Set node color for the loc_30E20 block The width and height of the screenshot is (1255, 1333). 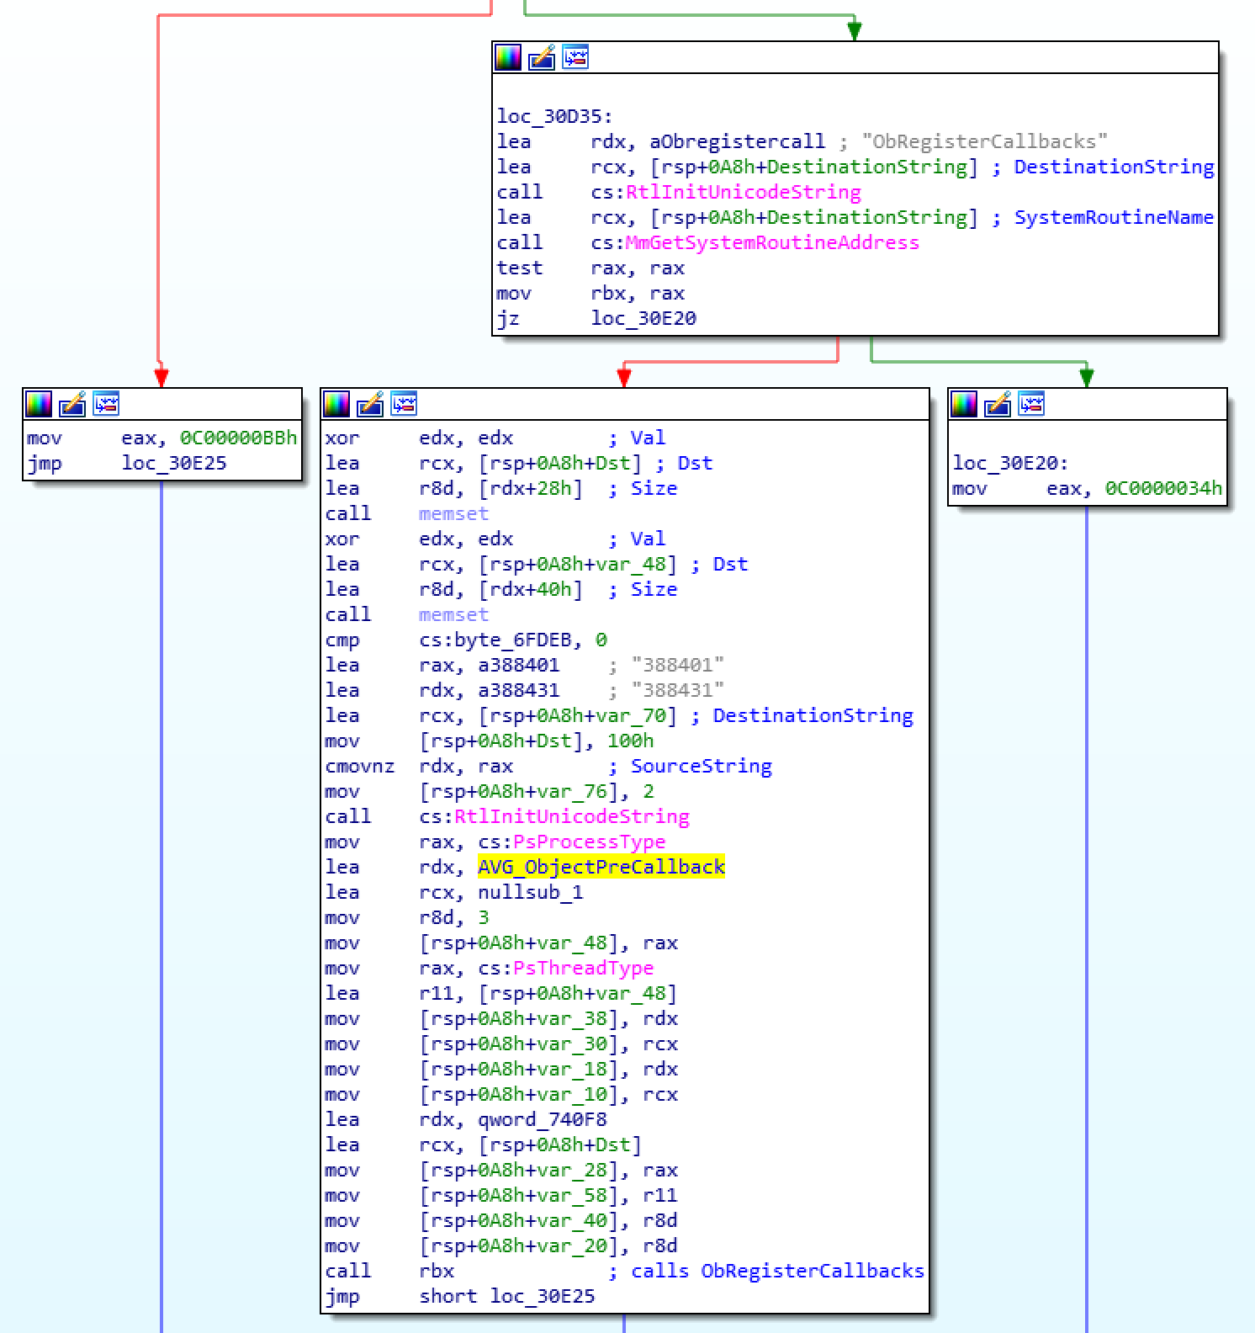964,404
